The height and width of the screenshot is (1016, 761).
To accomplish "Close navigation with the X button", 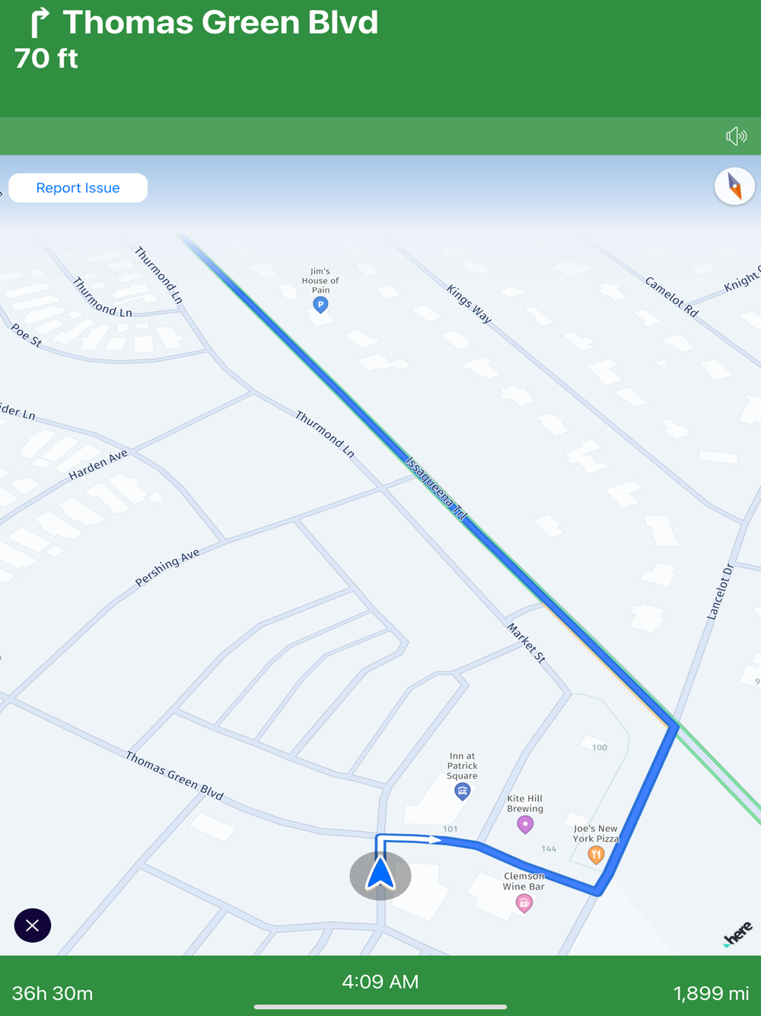I will (x=32, y=925).
